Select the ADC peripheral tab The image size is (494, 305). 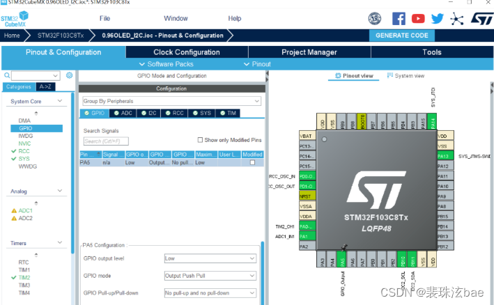[123, 113]
